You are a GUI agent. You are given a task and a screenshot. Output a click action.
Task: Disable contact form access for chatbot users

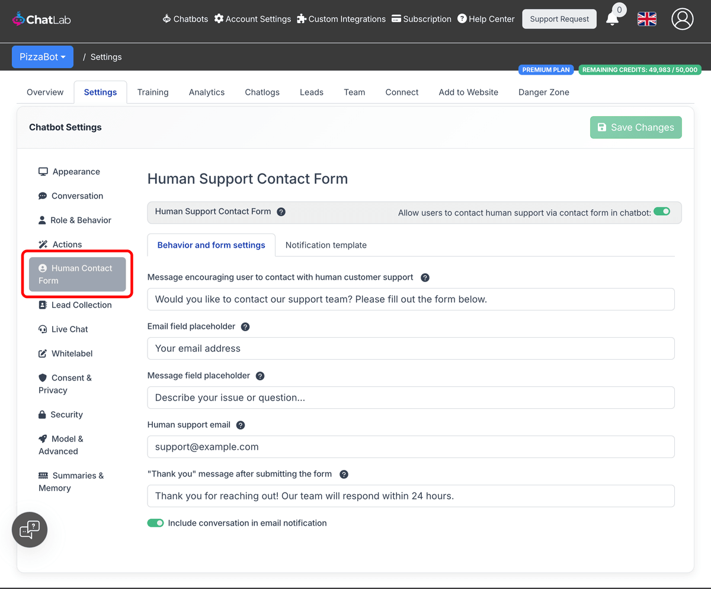662,210
